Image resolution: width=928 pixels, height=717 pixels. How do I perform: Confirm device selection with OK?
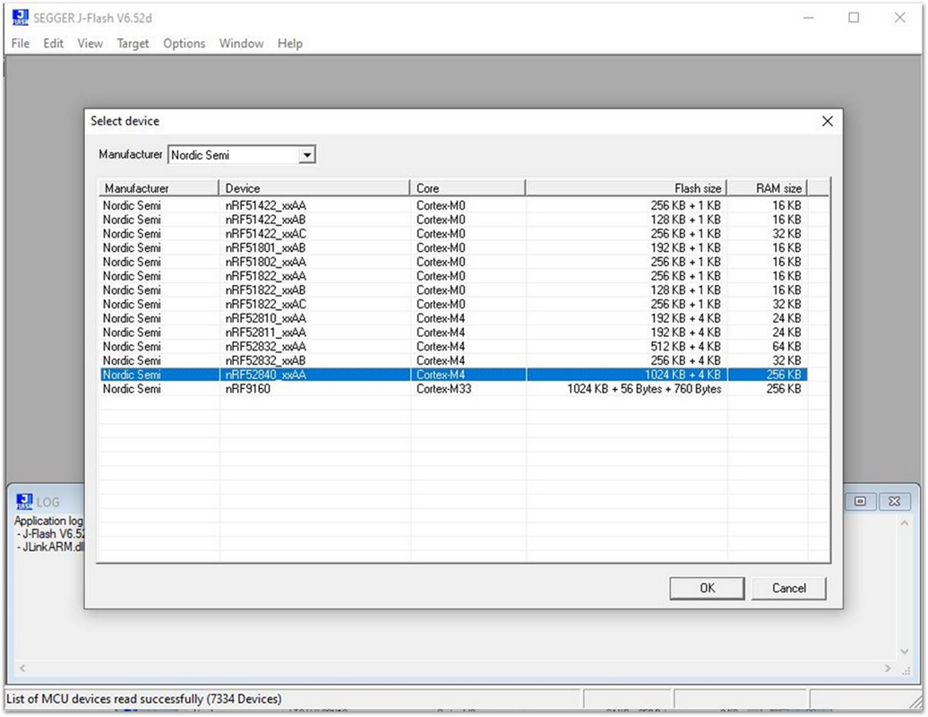pos(708,588)
